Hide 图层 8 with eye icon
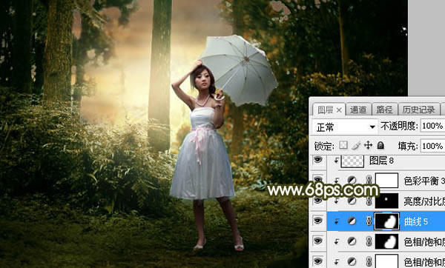 [318, 160]
